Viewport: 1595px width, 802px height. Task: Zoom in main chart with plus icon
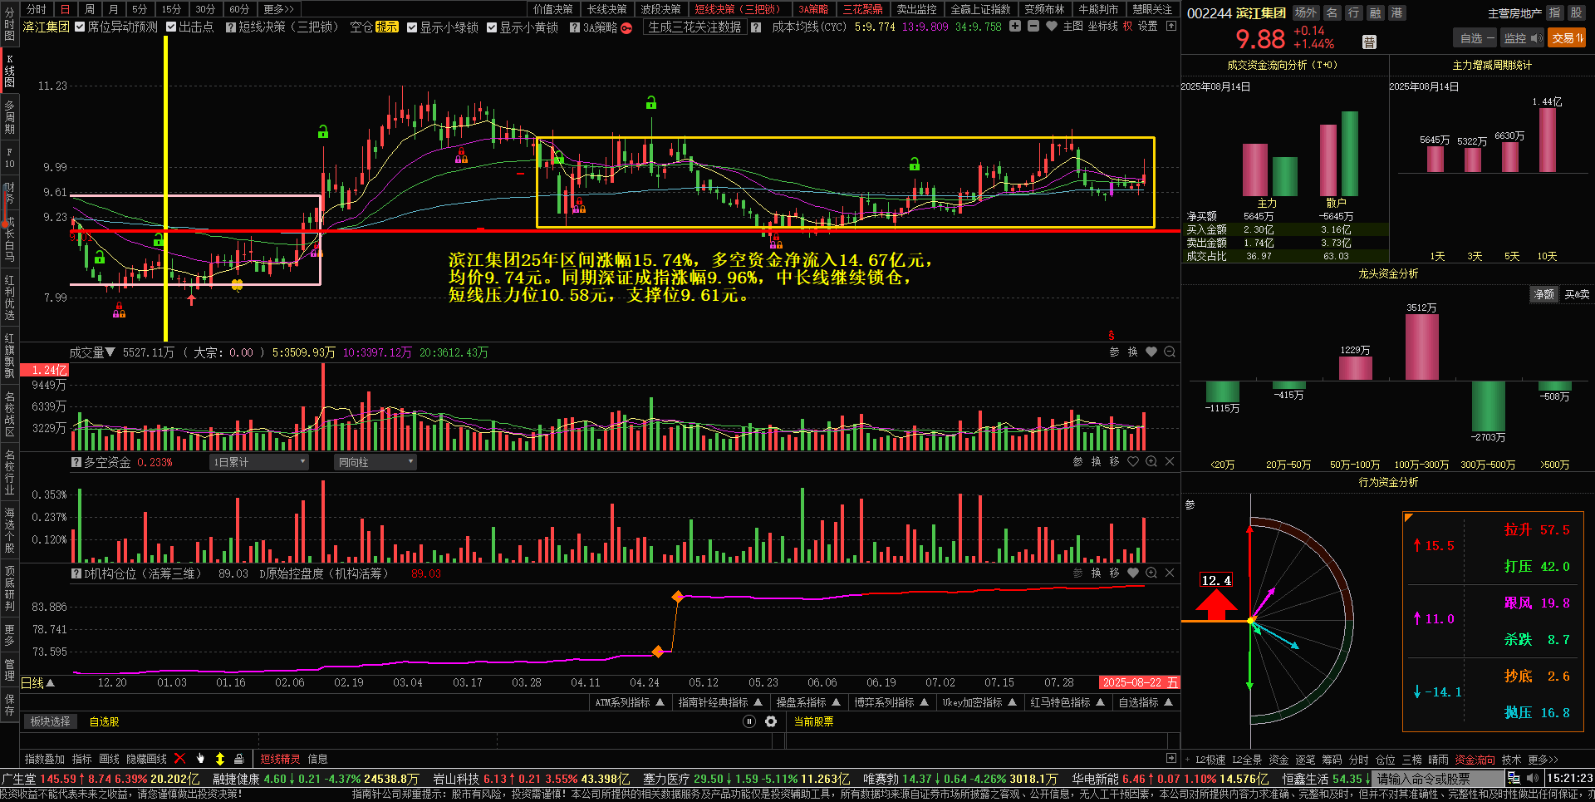[x=1015, y=27]
